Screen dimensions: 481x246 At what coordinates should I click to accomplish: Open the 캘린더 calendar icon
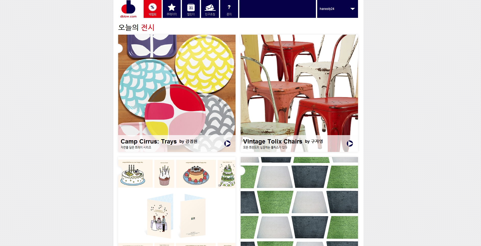pyautogui.click(x=191, y=9)
